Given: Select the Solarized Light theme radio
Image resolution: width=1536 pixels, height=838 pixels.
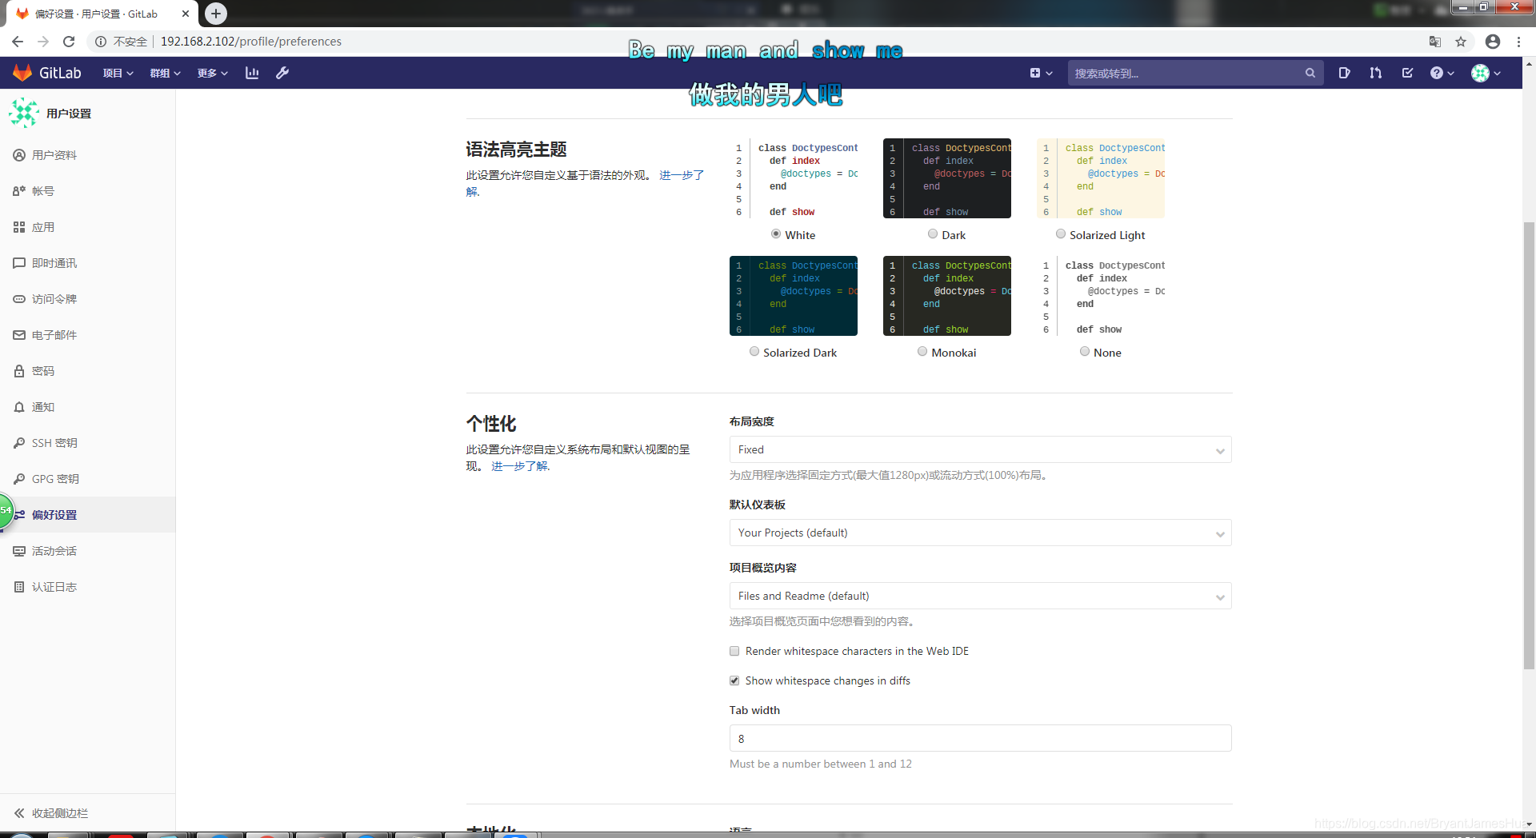Looking at the screenshot, I should click(1061, 234).
